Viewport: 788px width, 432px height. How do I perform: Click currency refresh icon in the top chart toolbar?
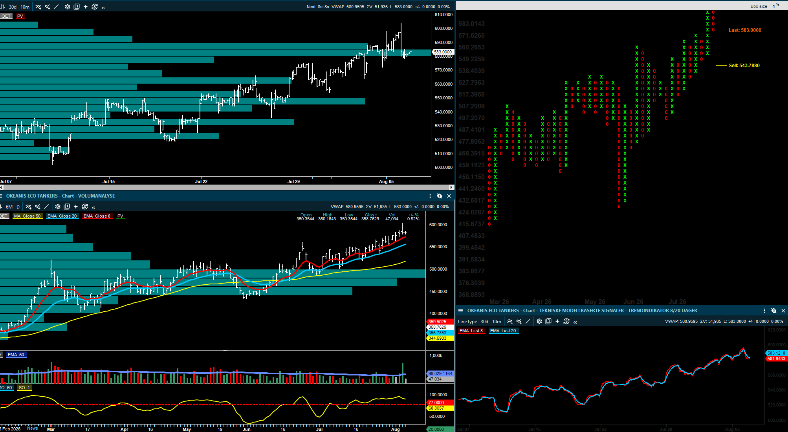[x=95, y=7]
